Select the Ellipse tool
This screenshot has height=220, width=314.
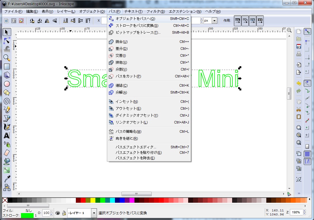pos(7,84)
